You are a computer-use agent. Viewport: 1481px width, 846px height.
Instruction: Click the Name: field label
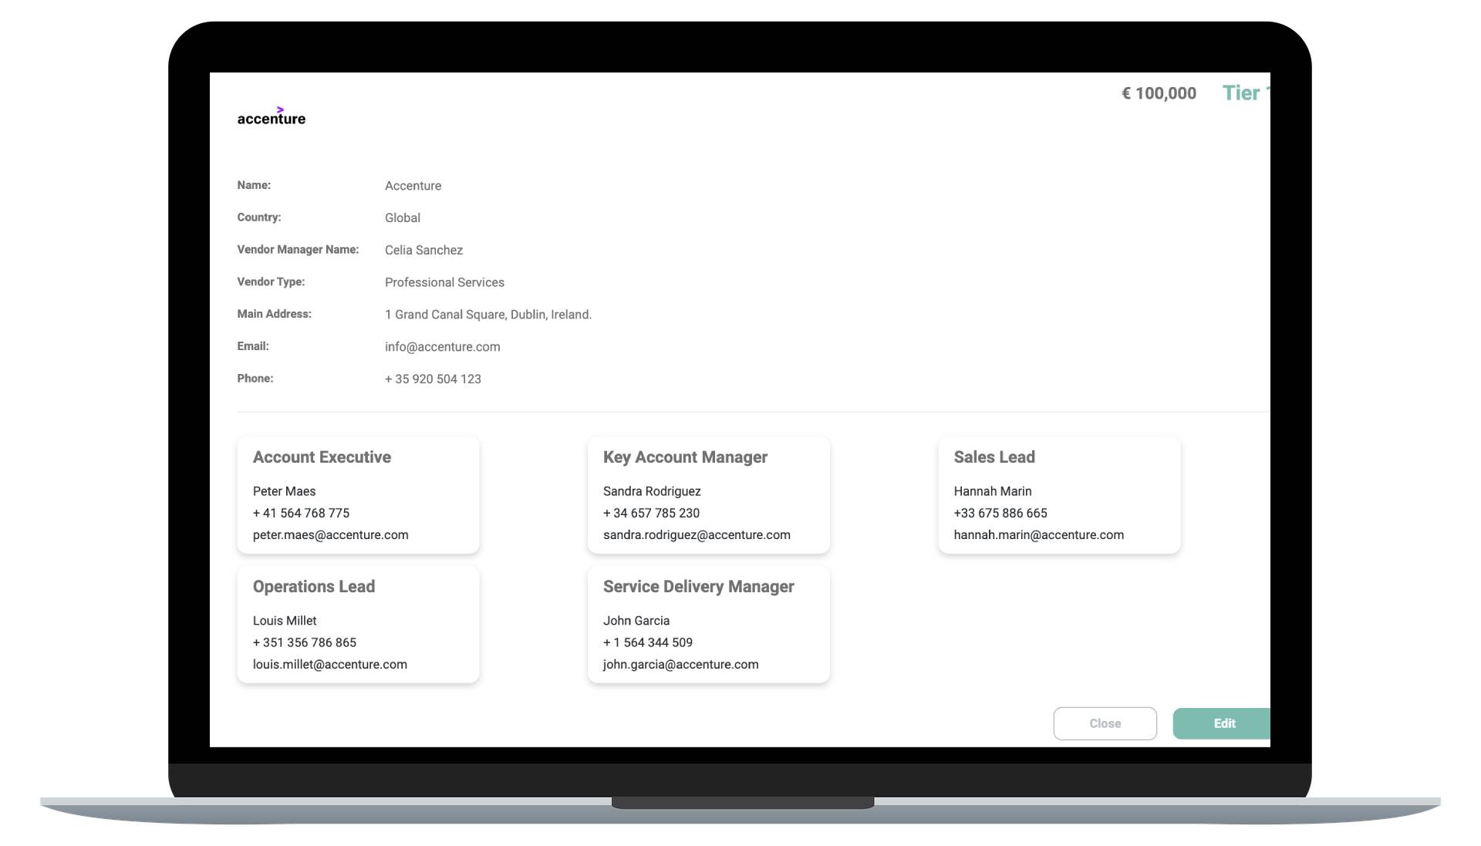coord(254,185)
